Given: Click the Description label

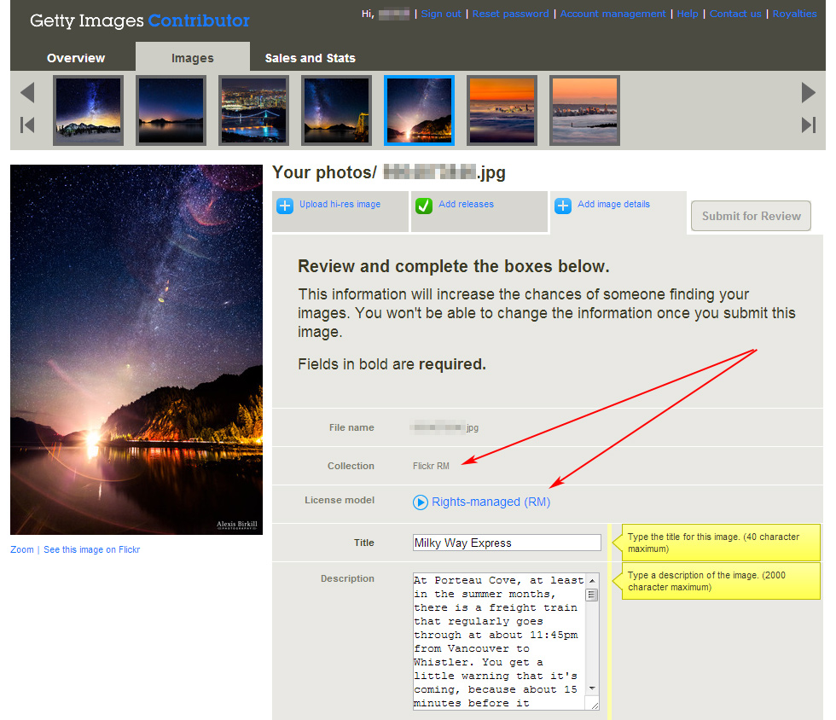Looking at the screenshot, I should pos(347,578).
